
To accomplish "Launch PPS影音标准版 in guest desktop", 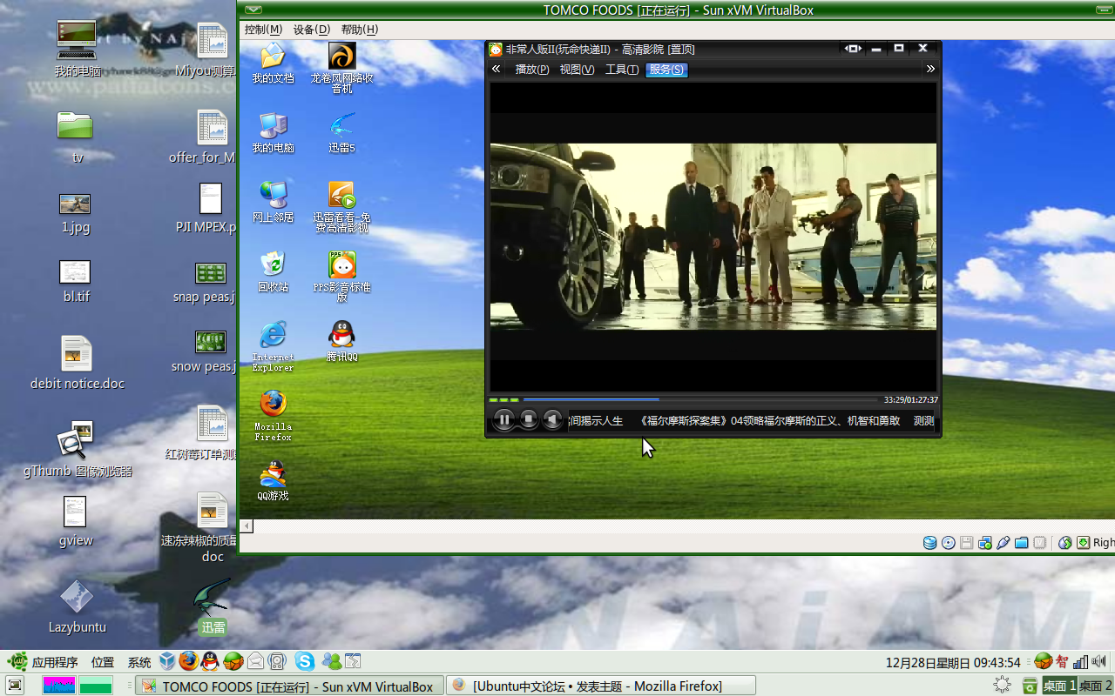I will pyautogui.click(x=342, y=277).
